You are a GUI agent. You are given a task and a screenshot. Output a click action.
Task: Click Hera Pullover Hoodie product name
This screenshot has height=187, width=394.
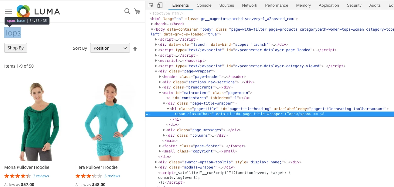pos(97,167)
